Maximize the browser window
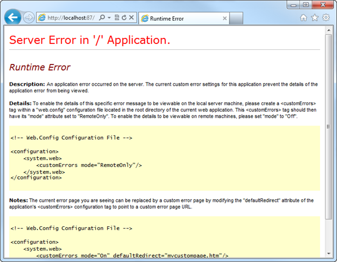Viewport: 337px width, 262px height. [306, 5]
